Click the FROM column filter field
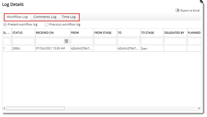Screen dimensions: 207x117 tap(81, 41)
